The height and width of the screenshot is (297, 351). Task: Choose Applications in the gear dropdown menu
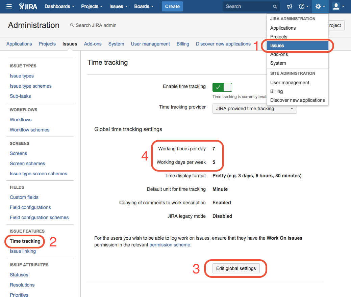(298, 28)
